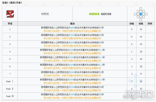Viewport: 156px width, 102px height.
Task: Click the 初始 column header
Action: pyautogui.click(x=132, y=24)
